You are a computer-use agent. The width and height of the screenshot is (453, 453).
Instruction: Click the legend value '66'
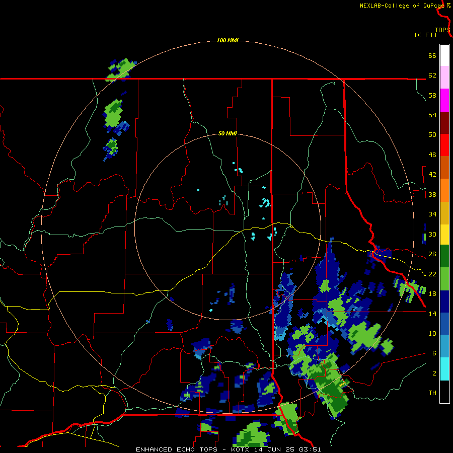pos(432,56)
